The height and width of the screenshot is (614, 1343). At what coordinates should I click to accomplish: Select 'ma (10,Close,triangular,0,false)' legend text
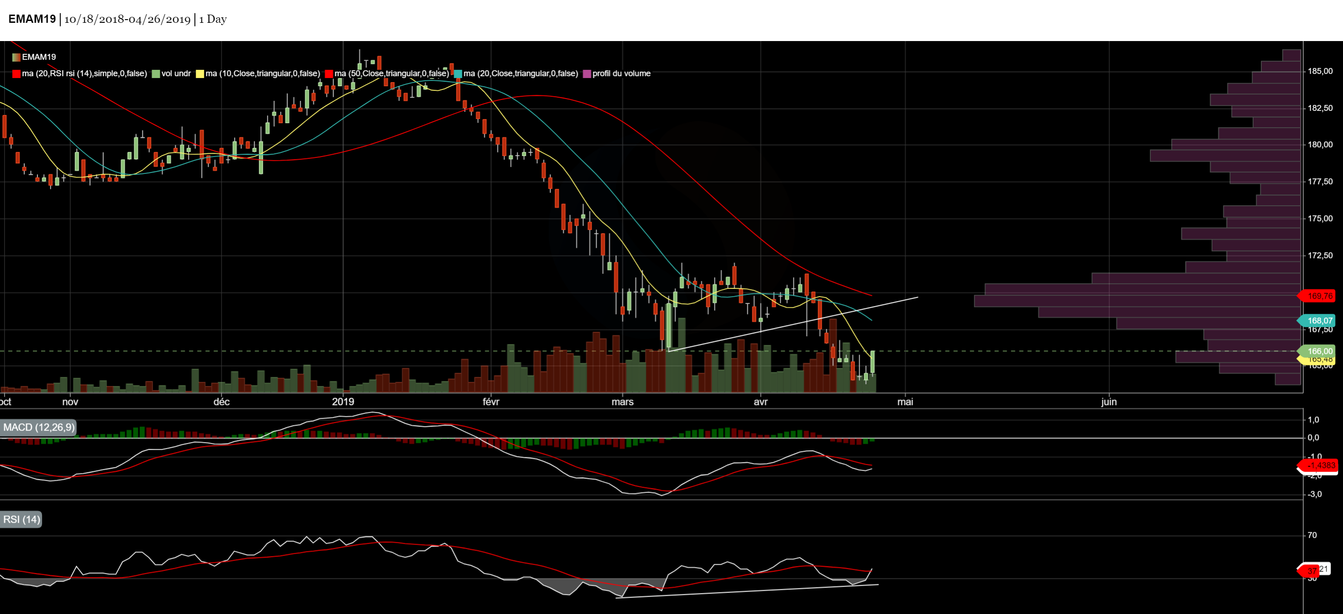click(263, 73)
